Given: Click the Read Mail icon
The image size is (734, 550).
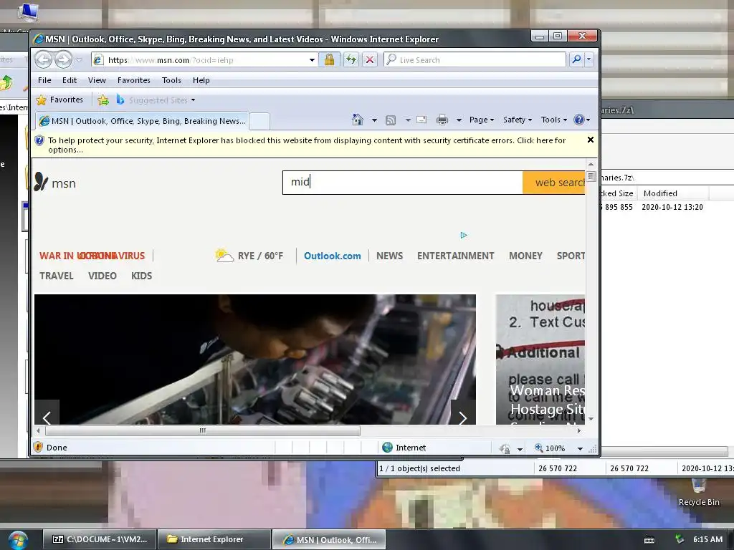Looking at the screenshot, I should coord(421,120).
